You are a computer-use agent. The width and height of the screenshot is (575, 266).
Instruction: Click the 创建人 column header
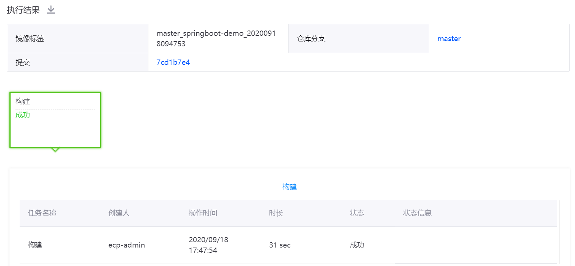119,213
